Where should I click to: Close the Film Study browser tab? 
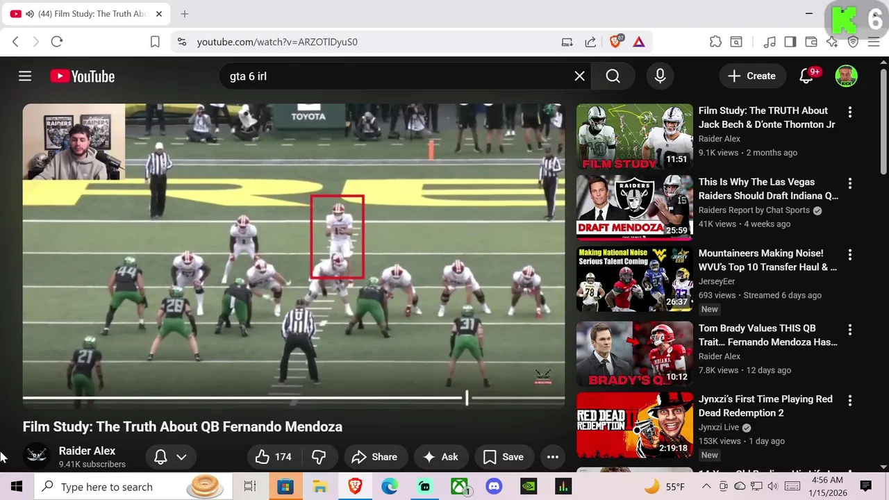click(159, 14)
